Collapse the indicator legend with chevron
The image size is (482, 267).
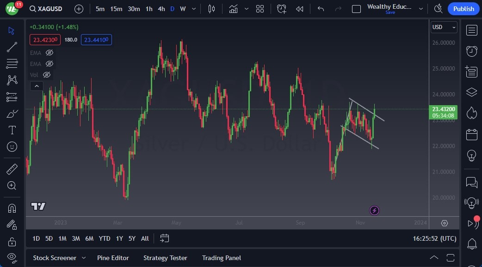[36, 86]
